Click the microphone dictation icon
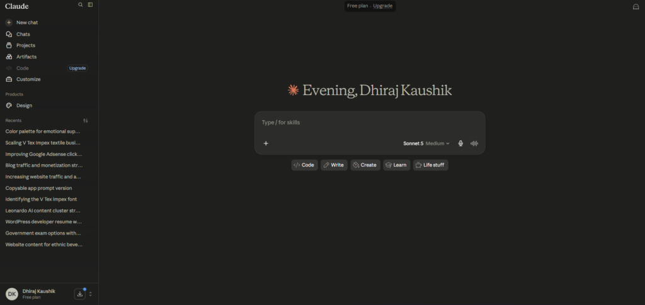Image resolution: width=645 pixels, height=305 pixels. point(460,143)
